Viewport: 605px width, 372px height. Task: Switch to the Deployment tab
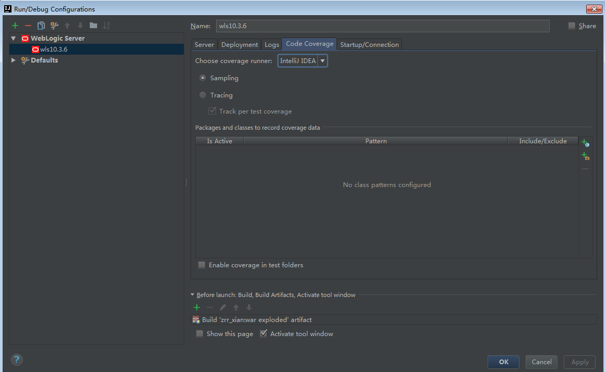(x=239, y=45)
